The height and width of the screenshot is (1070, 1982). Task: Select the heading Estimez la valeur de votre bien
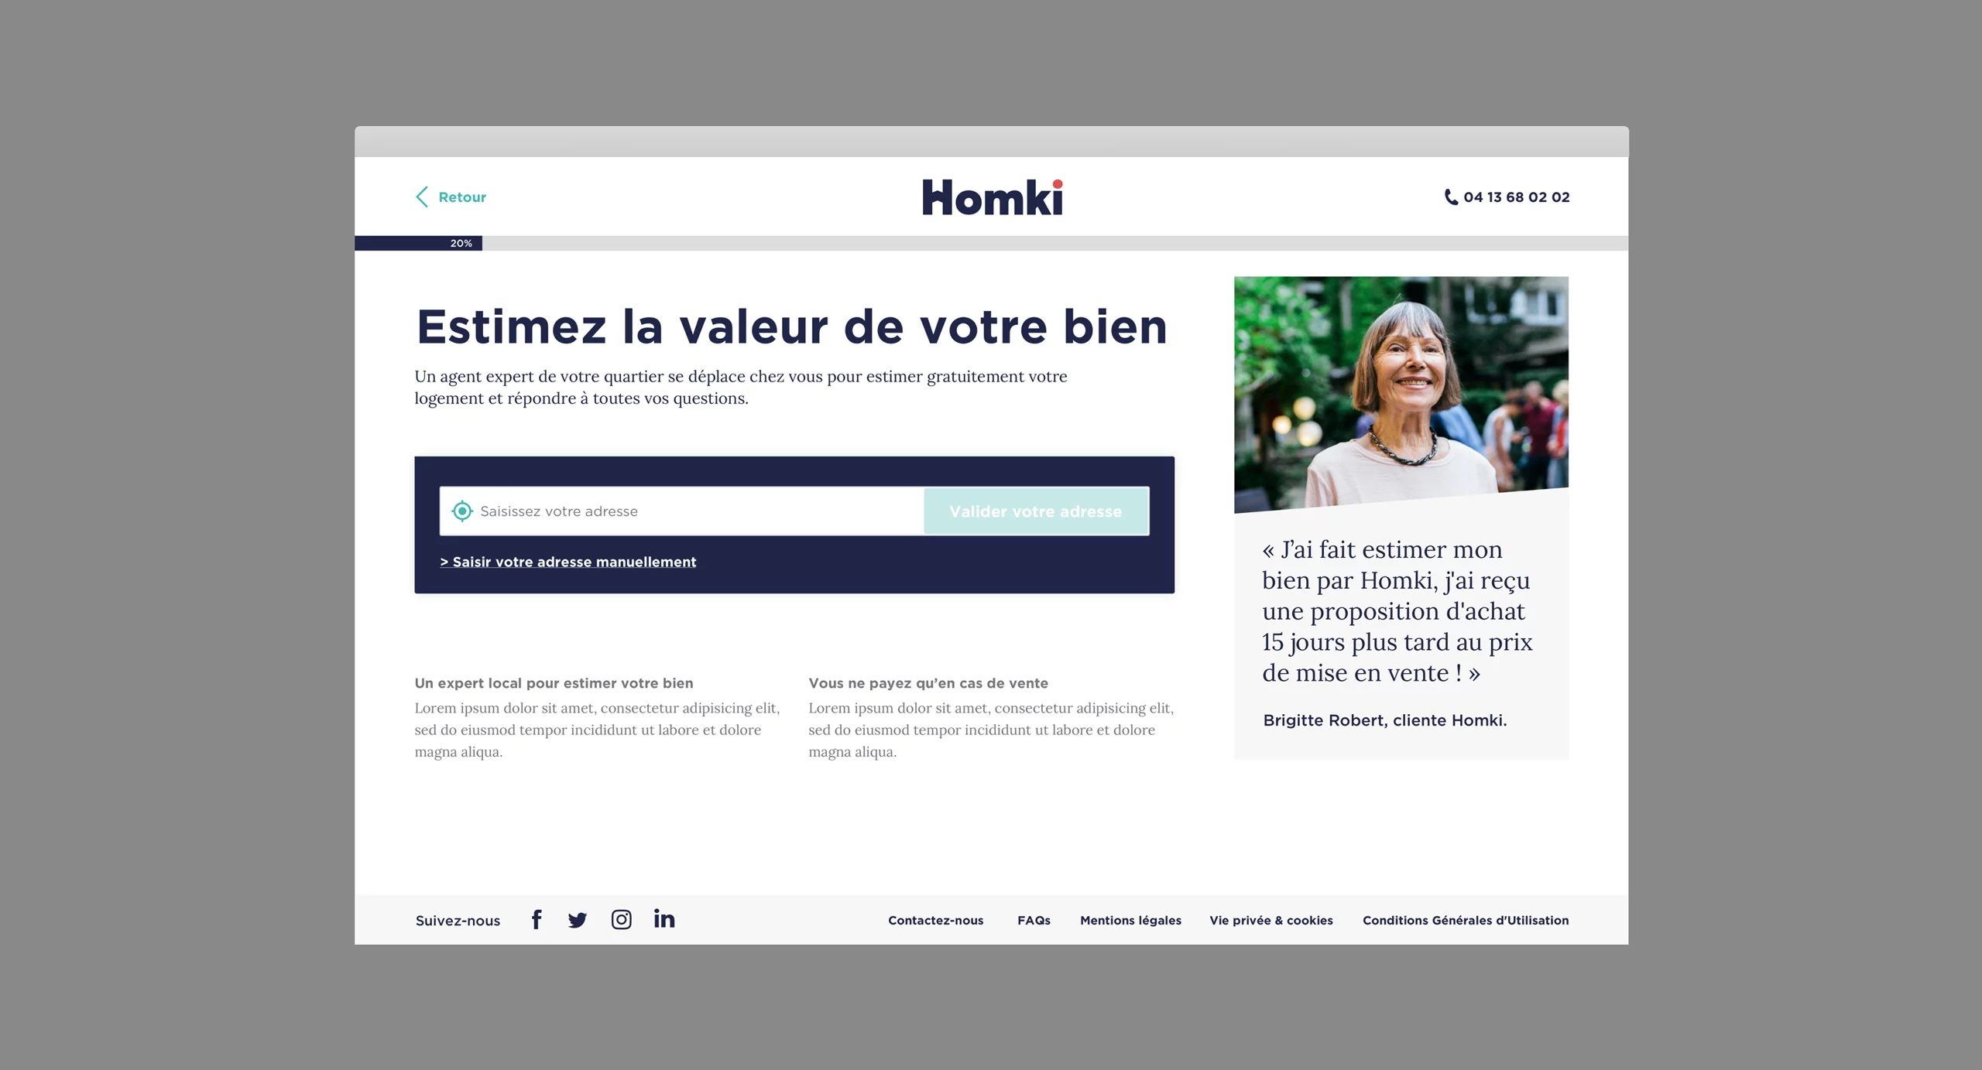tap(791, 326)
